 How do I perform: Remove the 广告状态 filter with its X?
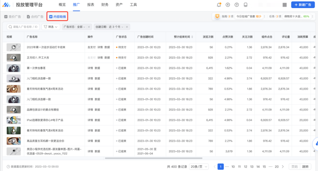(x=89, y=27)
